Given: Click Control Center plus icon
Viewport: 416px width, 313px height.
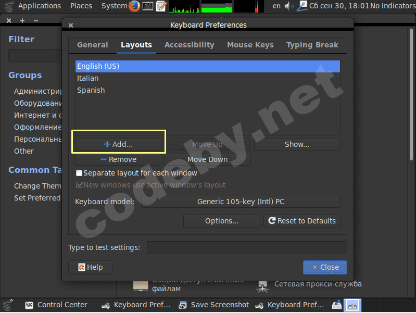Looking at the screenshot, I should click(x=22, y=20).
